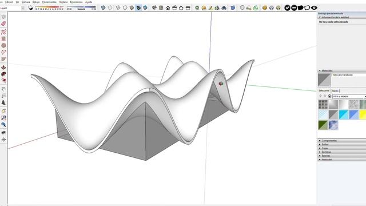
Task: Enable back edges style
Action: pos(110,8)
